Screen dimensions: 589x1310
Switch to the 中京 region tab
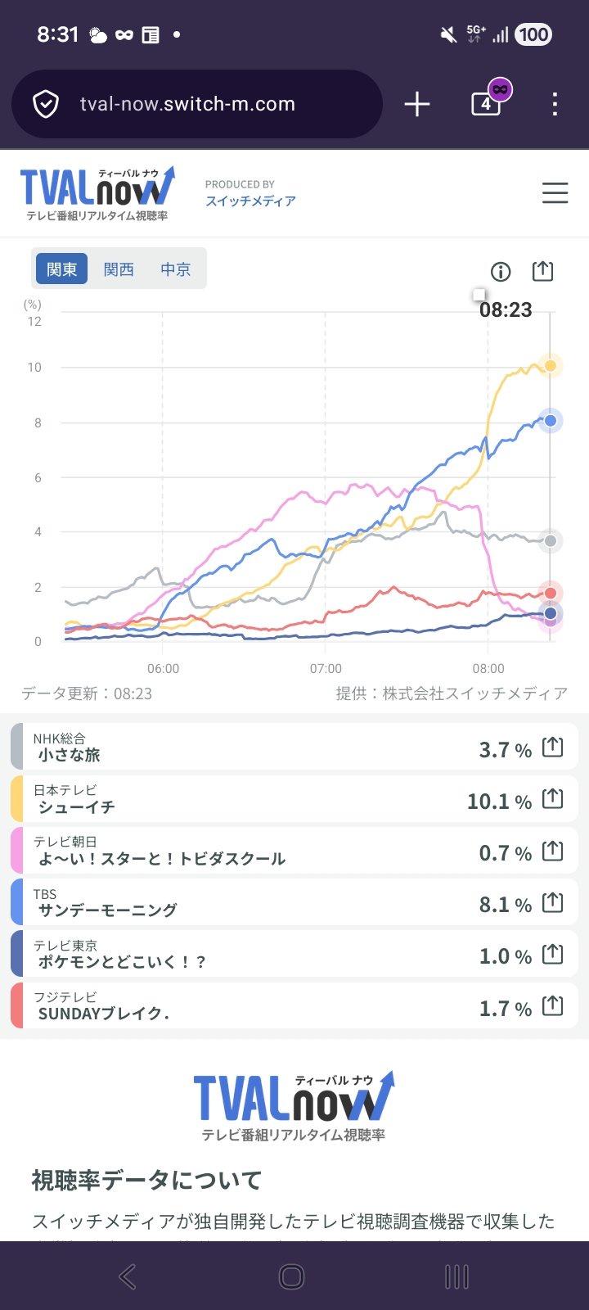click(x=175, y=269)
